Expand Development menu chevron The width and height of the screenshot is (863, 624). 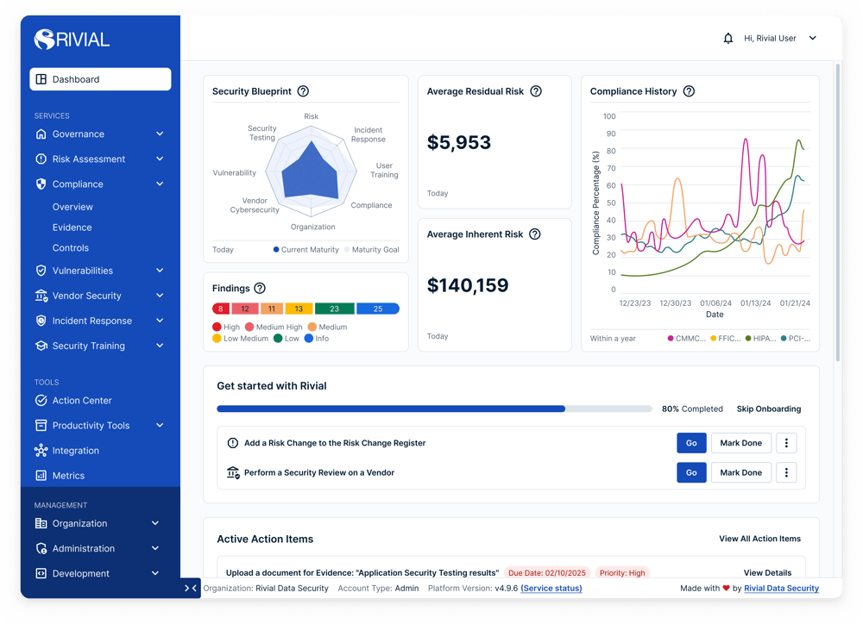pyautogui.click(x=155, y=573)
